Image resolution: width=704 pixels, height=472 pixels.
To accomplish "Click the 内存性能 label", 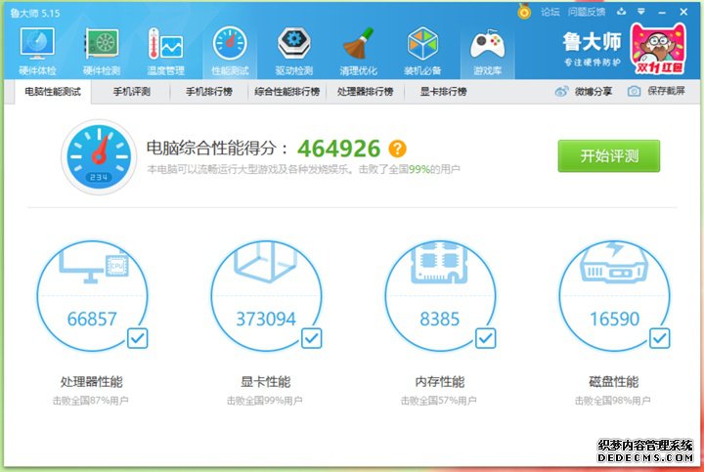I will click(x=440, y=382).
